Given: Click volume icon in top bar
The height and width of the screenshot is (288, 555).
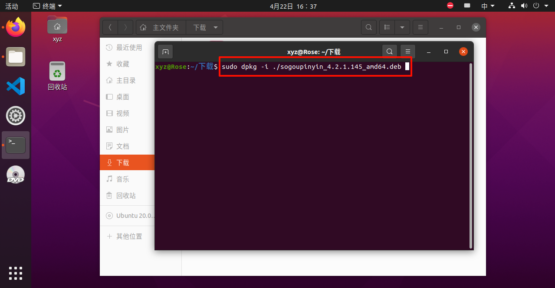Looking at the screenshot, I should (x=524, y=6).
